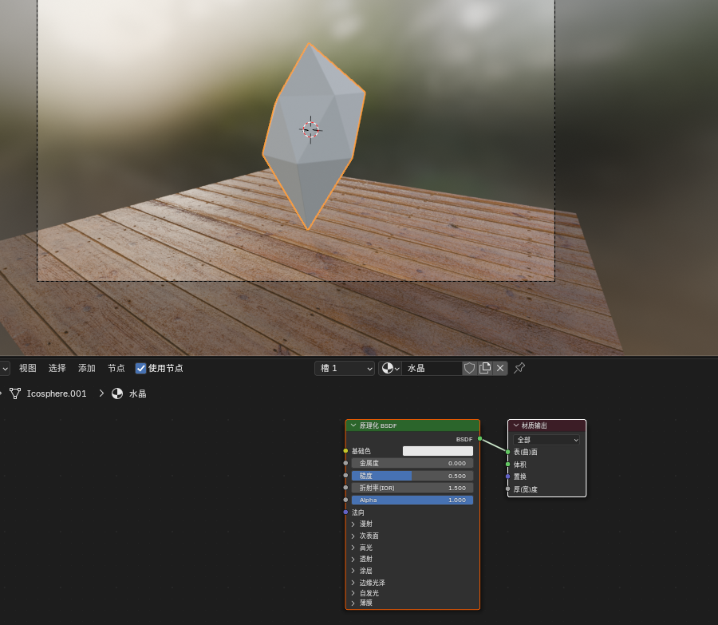Toggle the pin icon in node editor header

(x=519, y=368)
